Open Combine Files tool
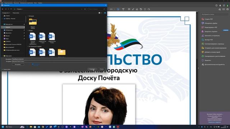230x129 pixels. click(x=210, y=23)
